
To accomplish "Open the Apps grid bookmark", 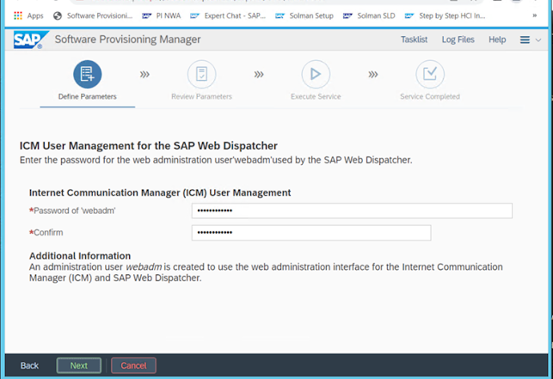I will (x=28, y=15).
